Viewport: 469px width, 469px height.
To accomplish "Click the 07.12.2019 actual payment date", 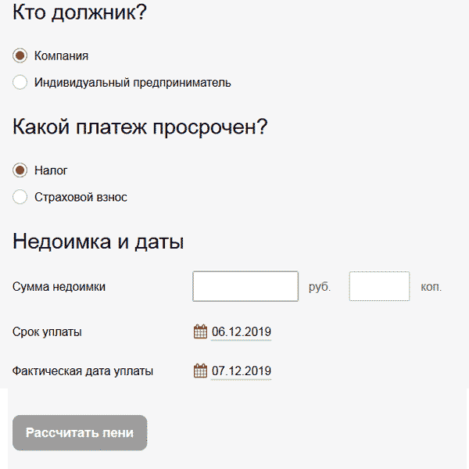I will [x=241, y=371].
